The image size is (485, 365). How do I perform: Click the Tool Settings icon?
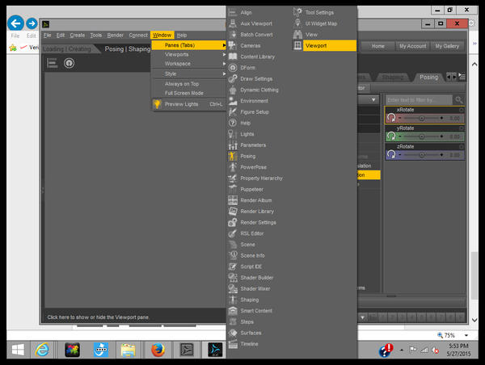point(297,12)
